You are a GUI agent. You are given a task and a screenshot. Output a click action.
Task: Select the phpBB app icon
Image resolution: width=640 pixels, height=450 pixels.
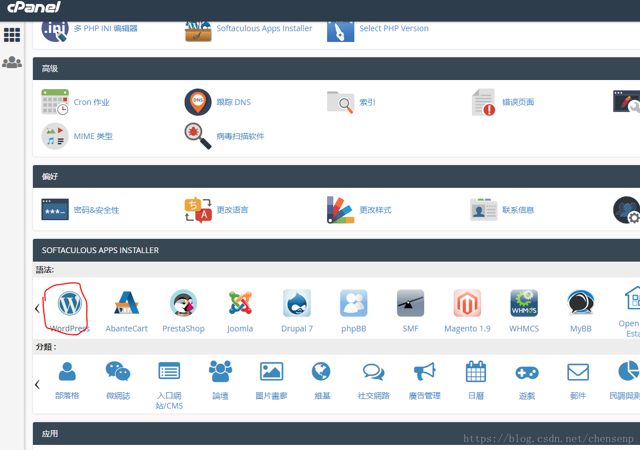353,303
